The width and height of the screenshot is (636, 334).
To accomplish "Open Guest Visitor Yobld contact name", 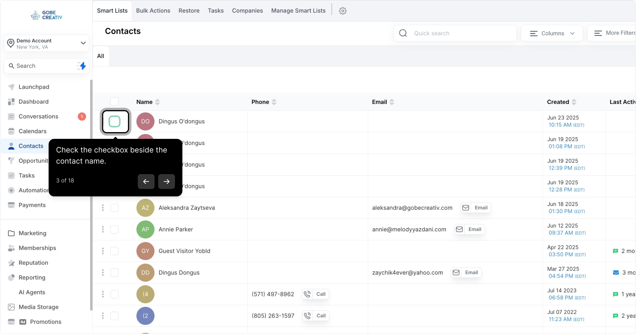I will click(x=184, y=251).
